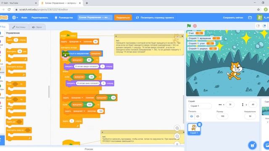Click text field 'Я летаю вверх головой'

(86, 66)
